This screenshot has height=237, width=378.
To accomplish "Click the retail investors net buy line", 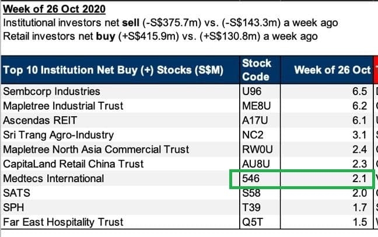I will (160, 36).
